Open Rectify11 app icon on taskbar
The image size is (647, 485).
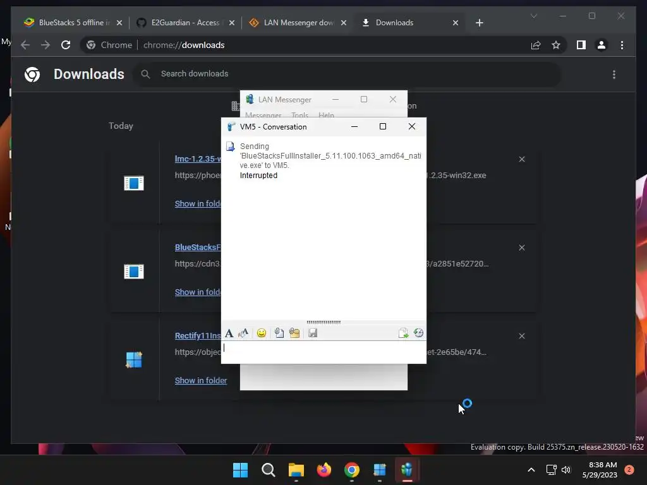click(379, 470)
